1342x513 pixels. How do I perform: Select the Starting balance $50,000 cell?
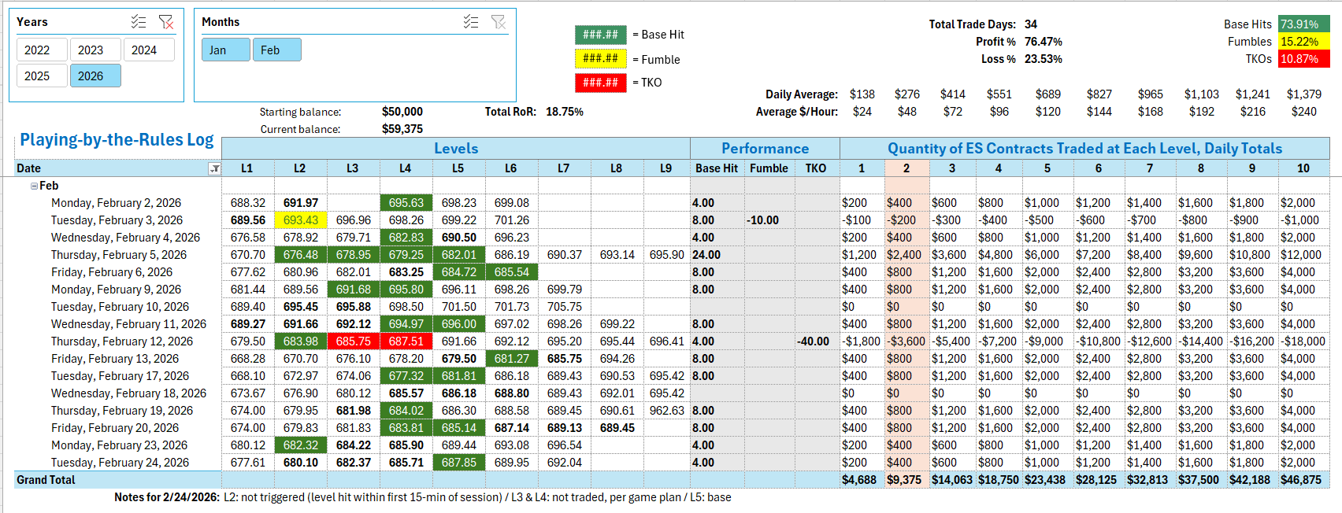click(402, 112)
